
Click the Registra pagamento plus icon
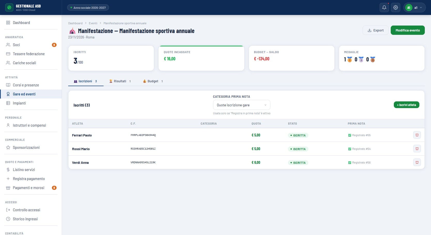(8, 179)
